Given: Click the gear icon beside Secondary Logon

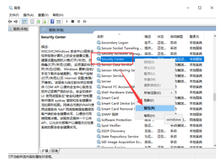Looking at the screenshot, I should coord(98,42).
